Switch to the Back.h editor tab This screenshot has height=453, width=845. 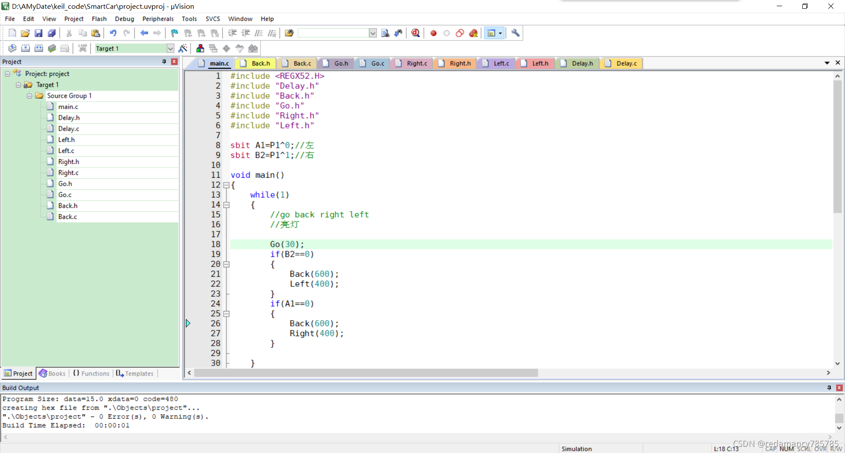(x=256, y=63)
